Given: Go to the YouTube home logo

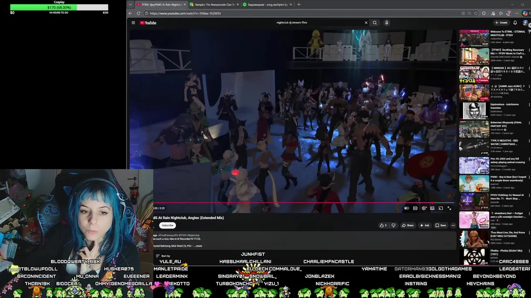Looking at the screenshot, I should coord(148,23).
